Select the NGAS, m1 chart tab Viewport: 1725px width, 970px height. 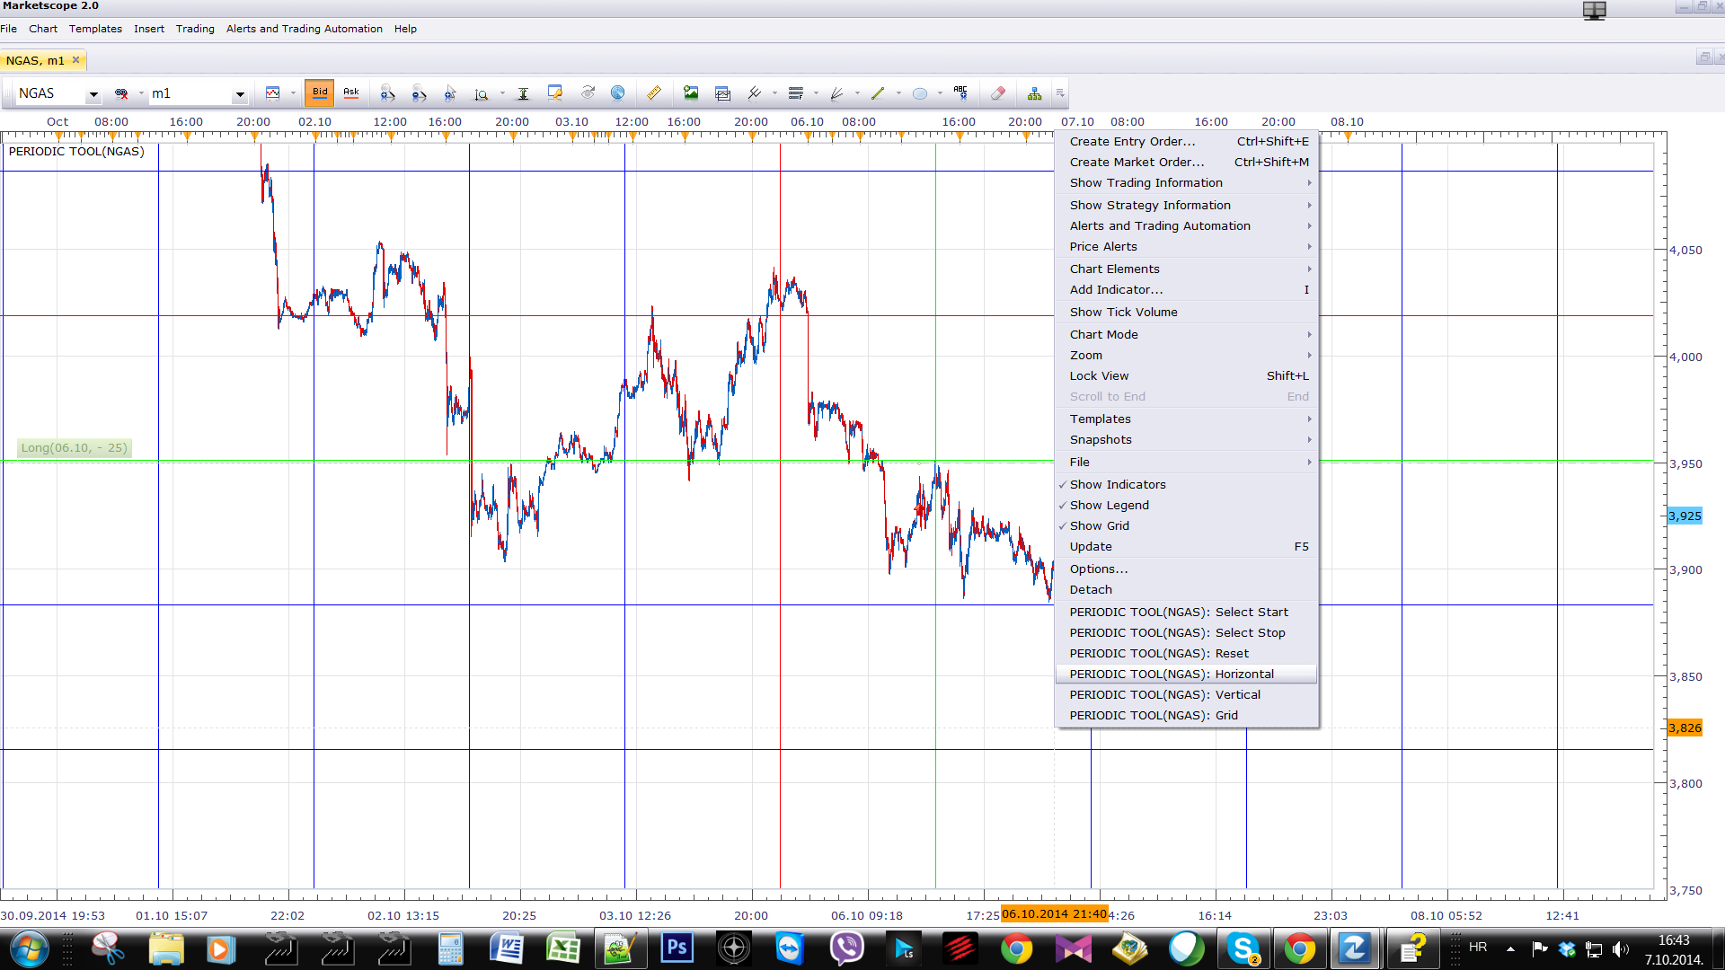pos(35,60)
